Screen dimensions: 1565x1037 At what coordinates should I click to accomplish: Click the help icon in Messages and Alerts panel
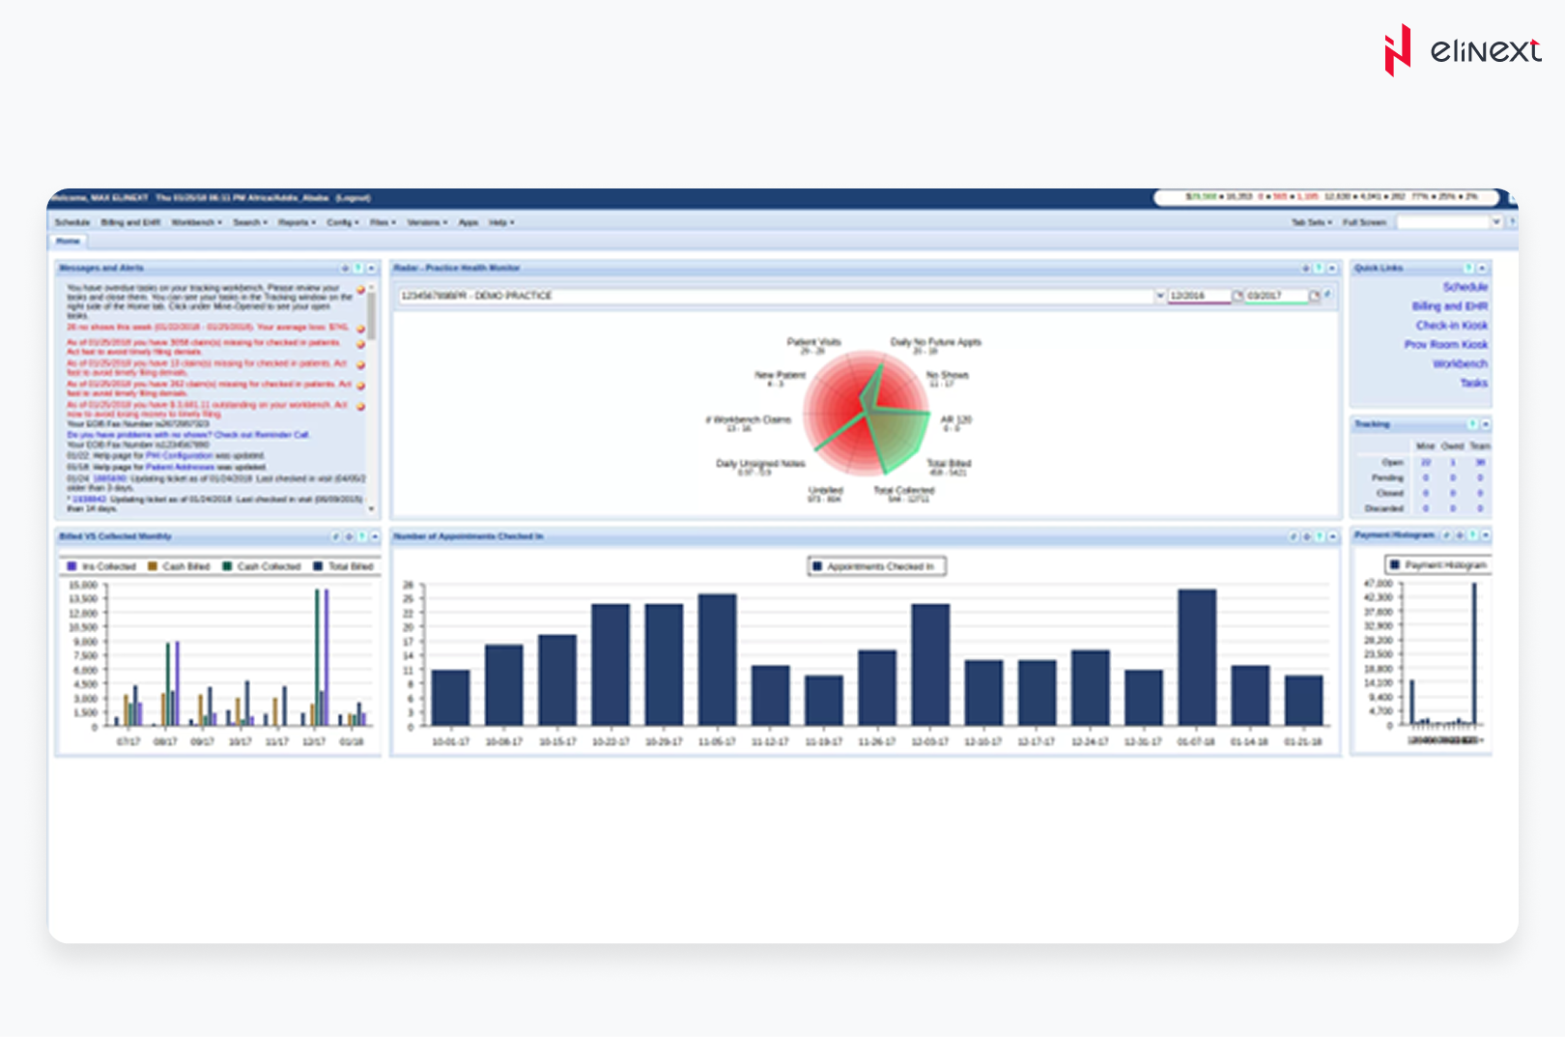pos(357,268)
